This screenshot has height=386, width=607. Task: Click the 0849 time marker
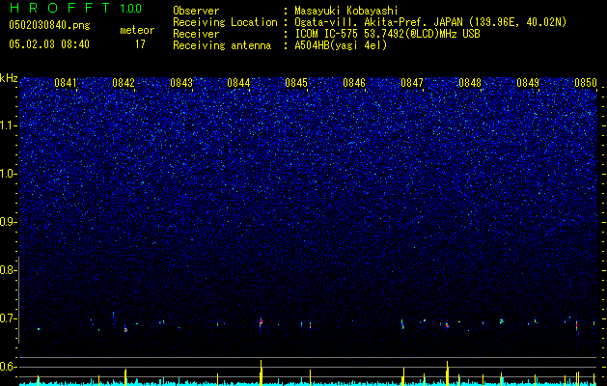click(528, 83)
